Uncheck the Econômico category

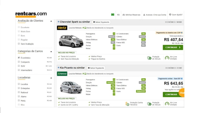19,58
